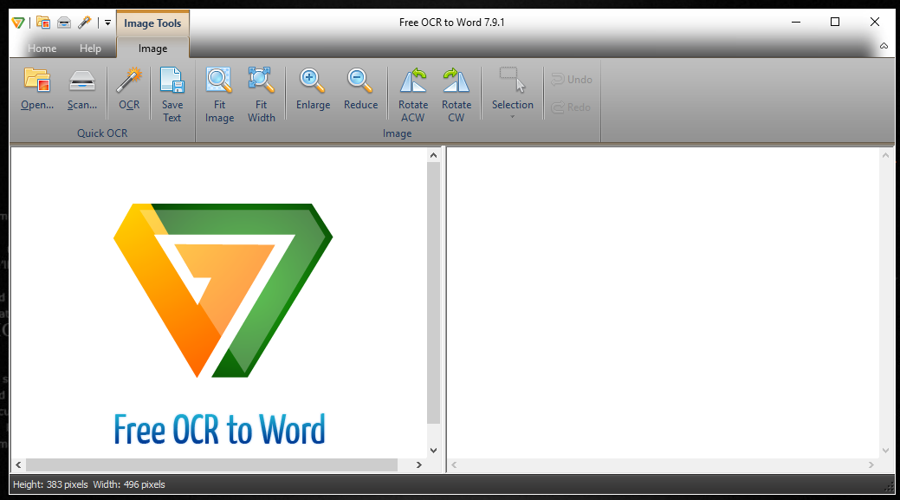Click image pane horizontal scrollbar left arrow
This screenshot has width=900, height=500.
pos(18,465)
